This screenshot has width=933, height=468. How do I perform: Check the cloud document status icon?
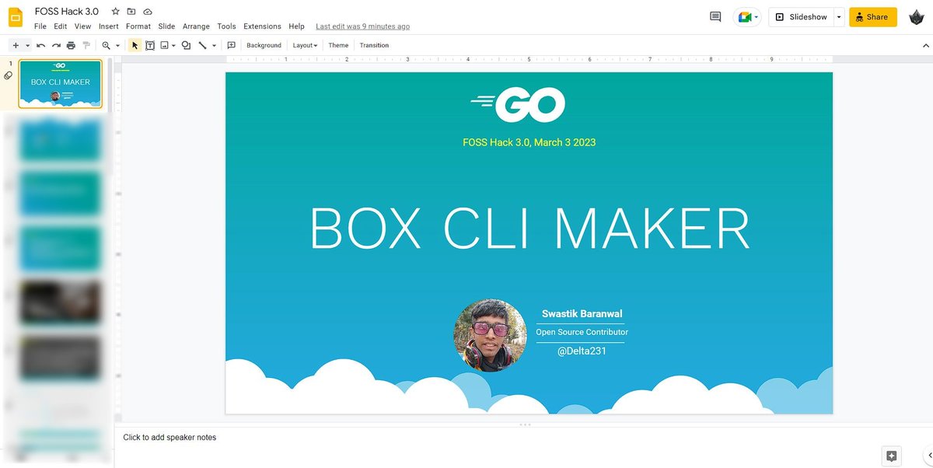click(x=148, y=12)
